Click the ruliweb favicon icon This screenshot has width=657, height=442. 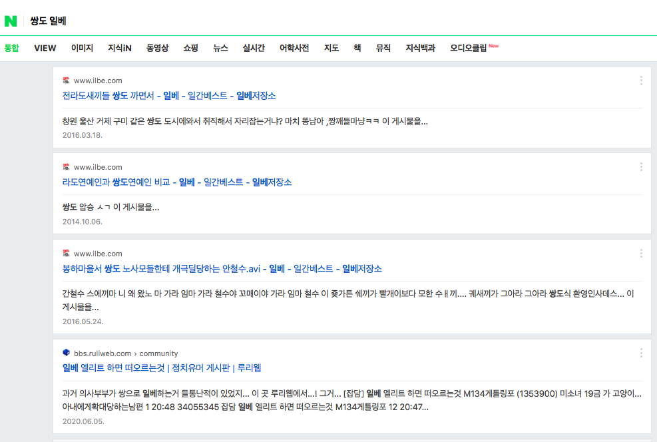66,353
